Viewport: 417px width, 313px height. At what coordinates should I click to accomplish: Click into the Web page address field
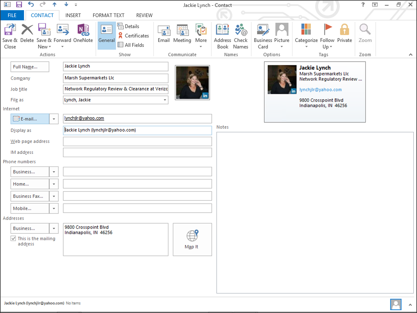tap(137, 142)
